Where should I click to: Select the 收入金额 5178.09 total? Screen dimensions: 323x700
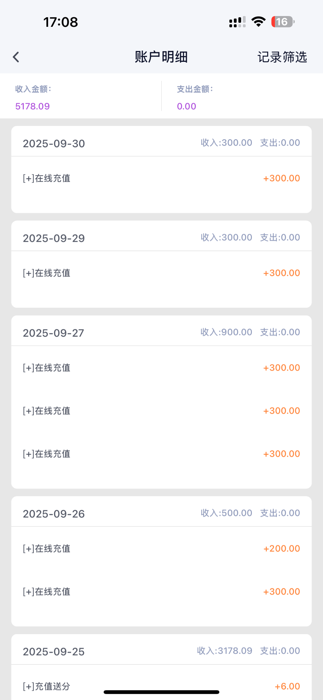pos(33,106)
